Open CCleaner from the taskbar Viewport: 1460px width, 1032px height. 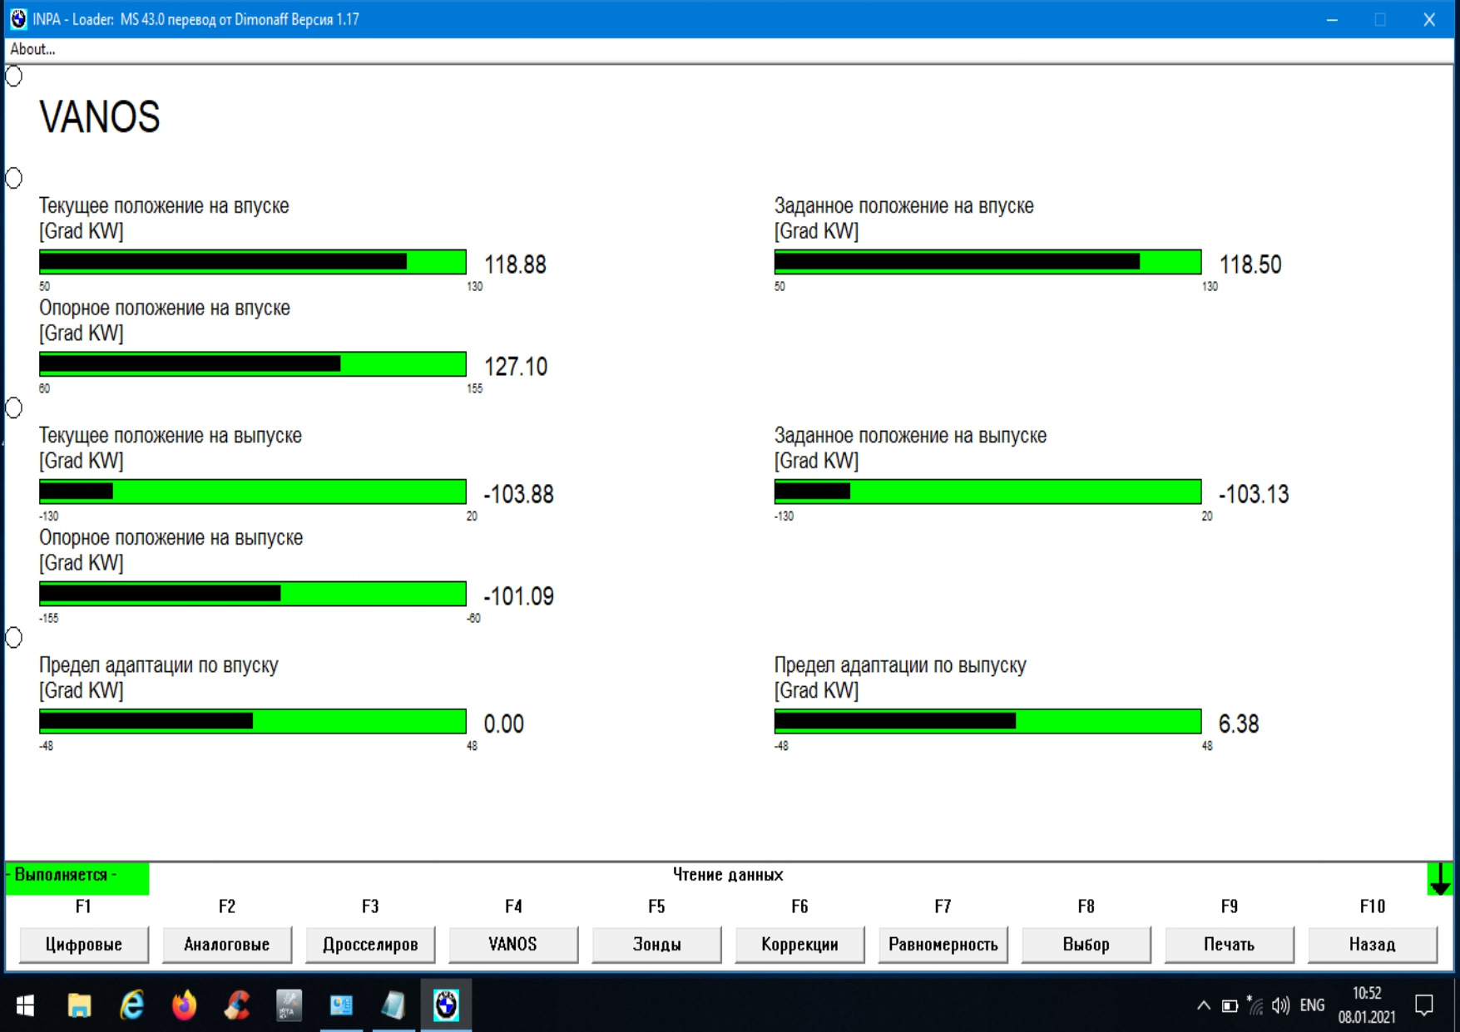coord(236,1006)
